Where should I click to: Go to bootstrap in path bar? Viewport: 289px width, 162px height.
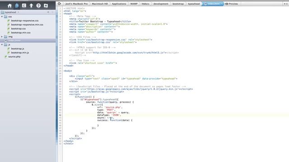coord(178,4)
